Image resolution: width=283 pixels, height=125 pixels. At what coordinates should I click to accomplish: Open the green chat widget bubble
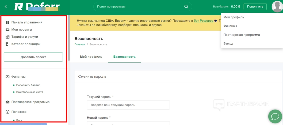275,116
